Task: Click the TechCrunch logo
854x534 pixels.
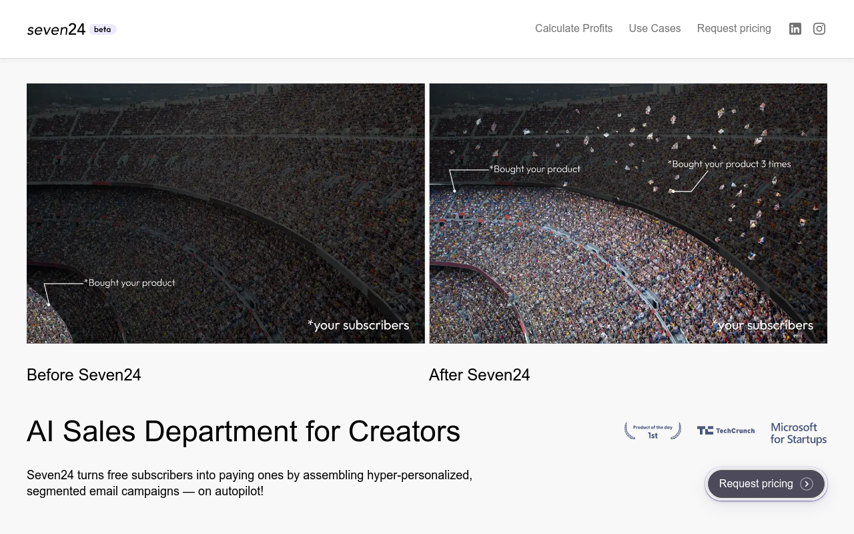Action: coord(726,431)
